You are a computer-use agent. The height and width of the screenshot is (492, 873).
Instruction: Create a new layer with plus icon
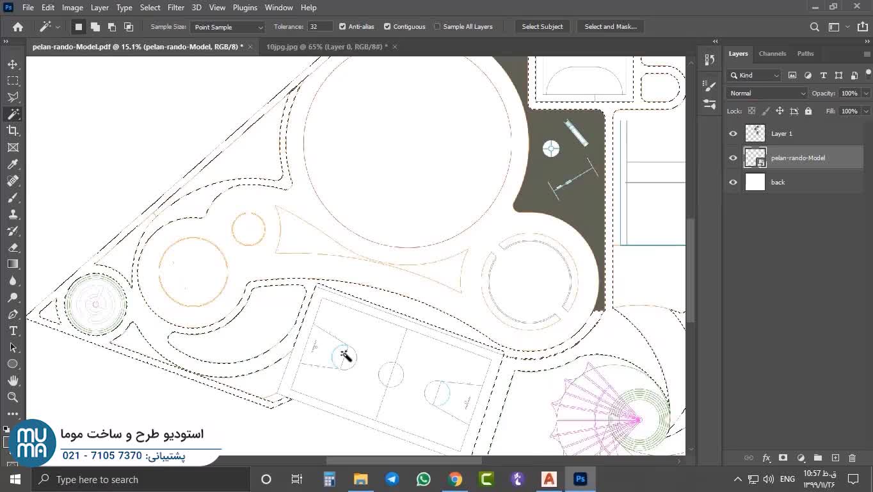[x=835, y=458]
